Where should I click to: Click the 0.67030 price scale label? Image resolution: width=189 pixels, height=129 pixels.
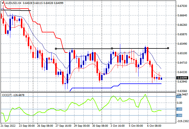pos(182,6)
